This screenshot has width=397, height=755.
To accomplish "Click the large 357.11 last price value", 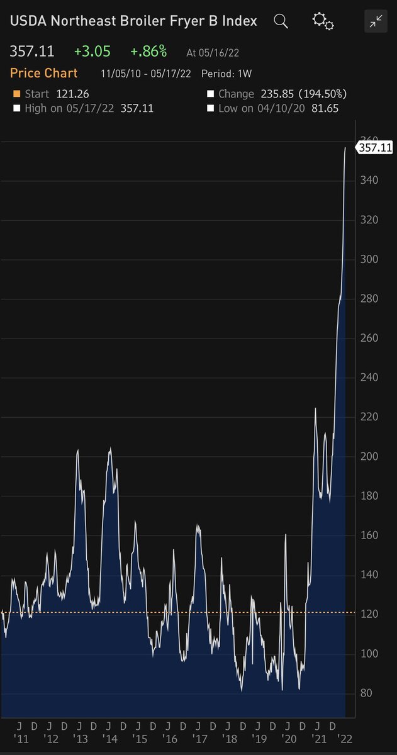I will (x=32, y=50).
